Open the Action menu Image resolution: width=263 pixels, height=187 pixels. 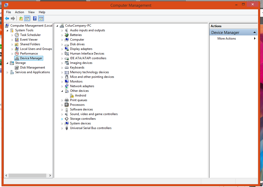19,12
